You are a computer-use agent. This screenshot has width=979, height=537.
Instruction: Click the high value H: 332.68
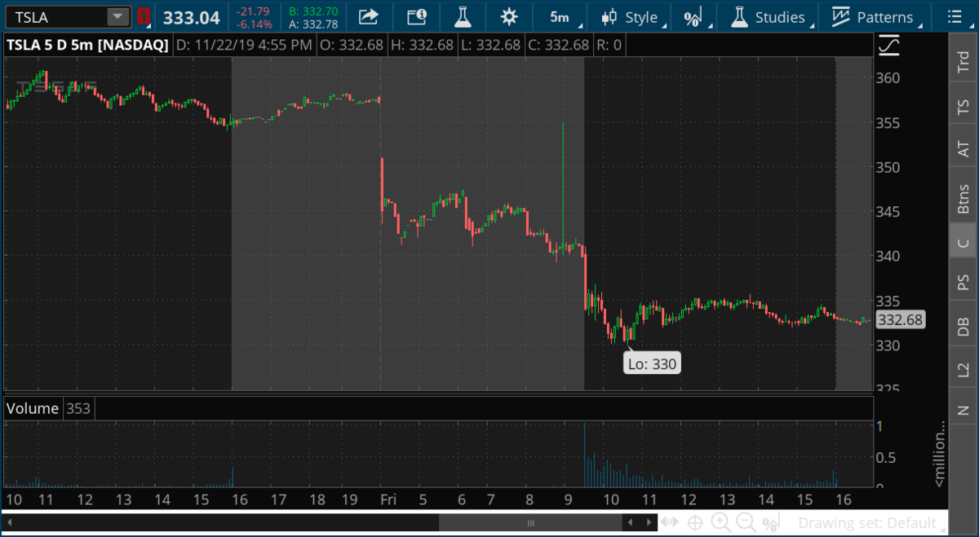(422, 45)
